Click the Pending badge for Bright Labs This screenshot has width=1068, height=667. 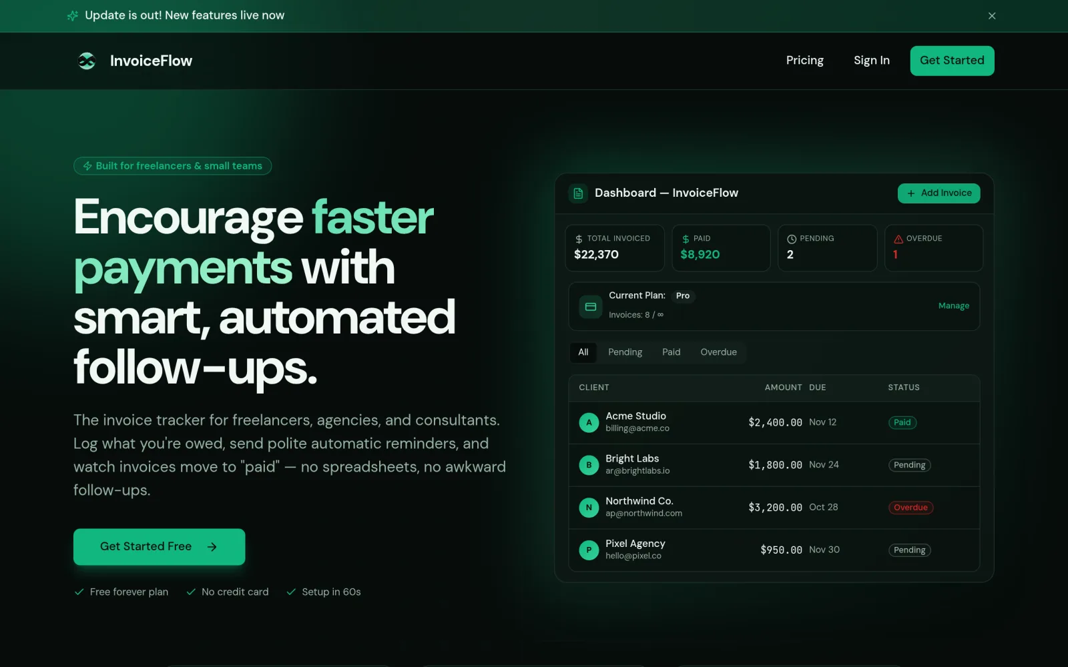coord(909,465)
